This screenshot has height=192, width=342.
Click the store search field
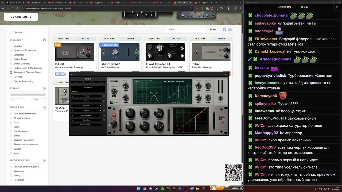coord(186,29)
